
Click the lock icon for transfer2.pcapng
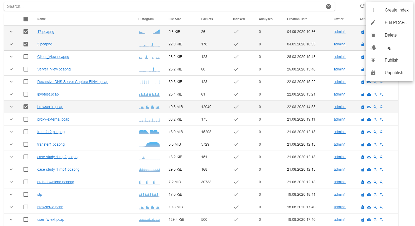(363, 132)
